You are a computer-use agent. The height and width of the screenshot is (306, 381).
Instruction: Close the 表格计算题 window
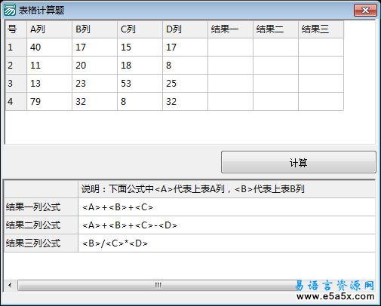coord(365,10)
